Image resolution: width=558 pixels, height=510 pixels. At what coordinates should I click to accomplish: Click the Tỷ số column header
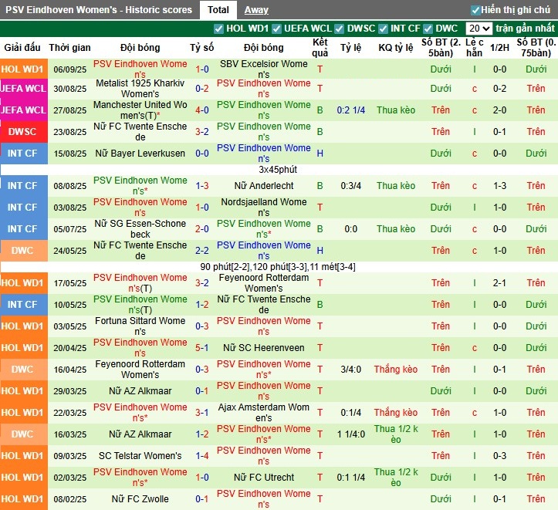coord(201,48)
